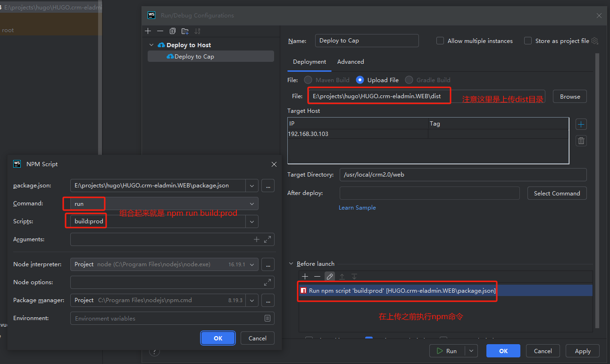610x364 pixels.
Task: Move the Before launch task up
Action: [342, 276]
